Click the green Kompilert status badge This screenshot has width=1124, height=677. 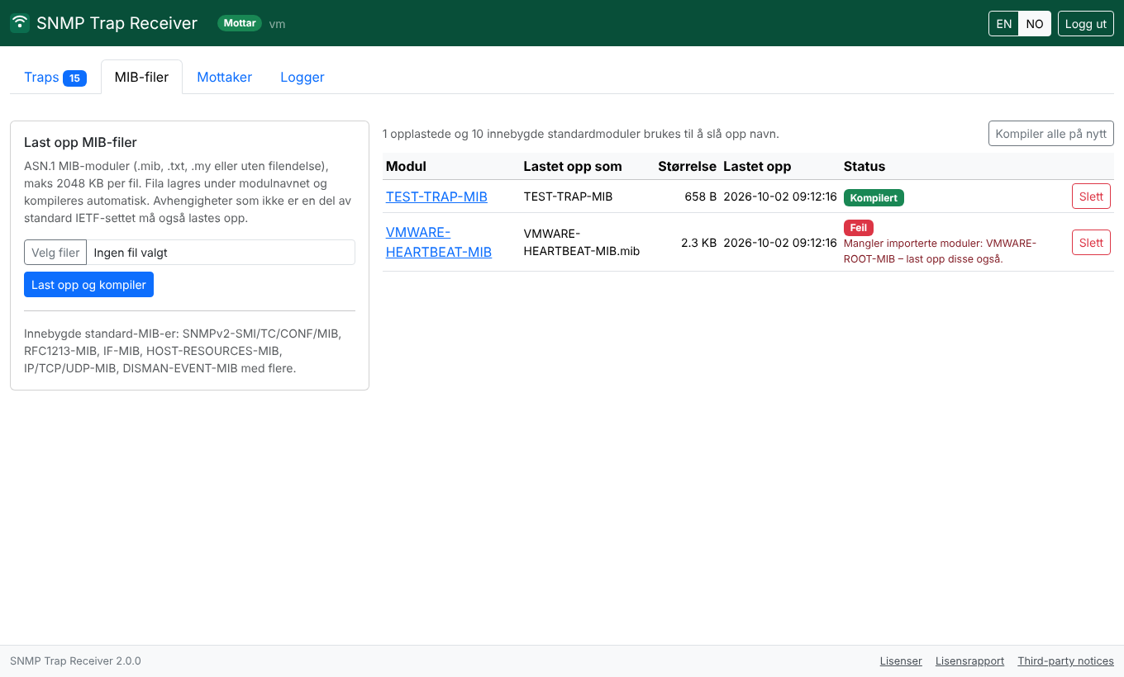[x=874, y=198]
